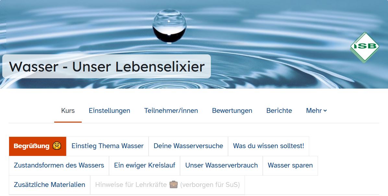The height and width of the screenshot is (196, 388).
Task: Select Zustandsformen des Wassers tab
Action: pyautogui.click(x=59, y=165)
